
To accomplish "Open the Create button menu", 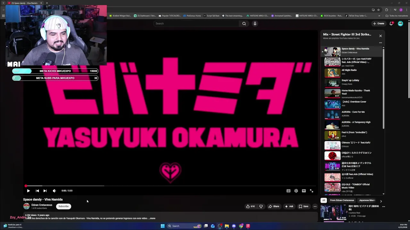I will 378,23.
